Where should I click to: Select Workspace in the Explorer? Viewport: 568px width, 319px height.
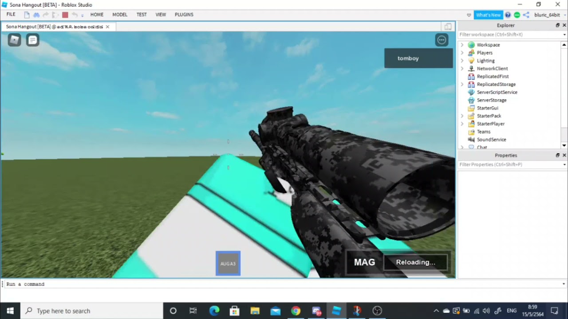(x=488, y=45)
